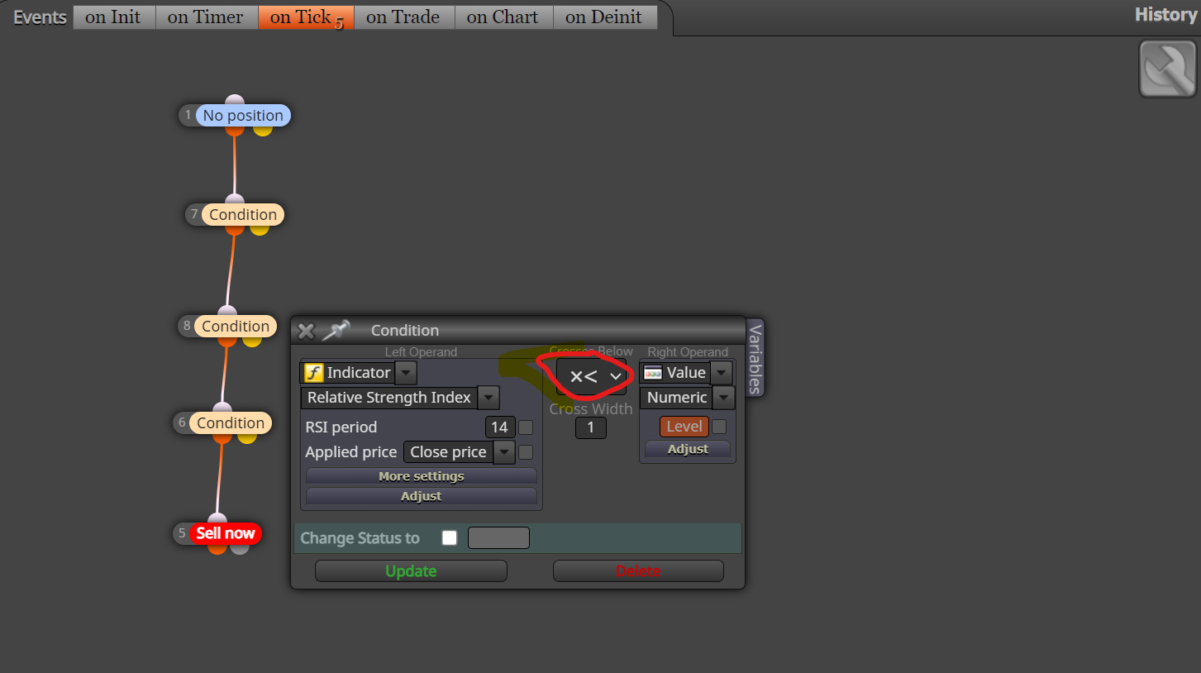The image size is (1201, 673).
Task: Click the green Update button
Action: point(411,571)
